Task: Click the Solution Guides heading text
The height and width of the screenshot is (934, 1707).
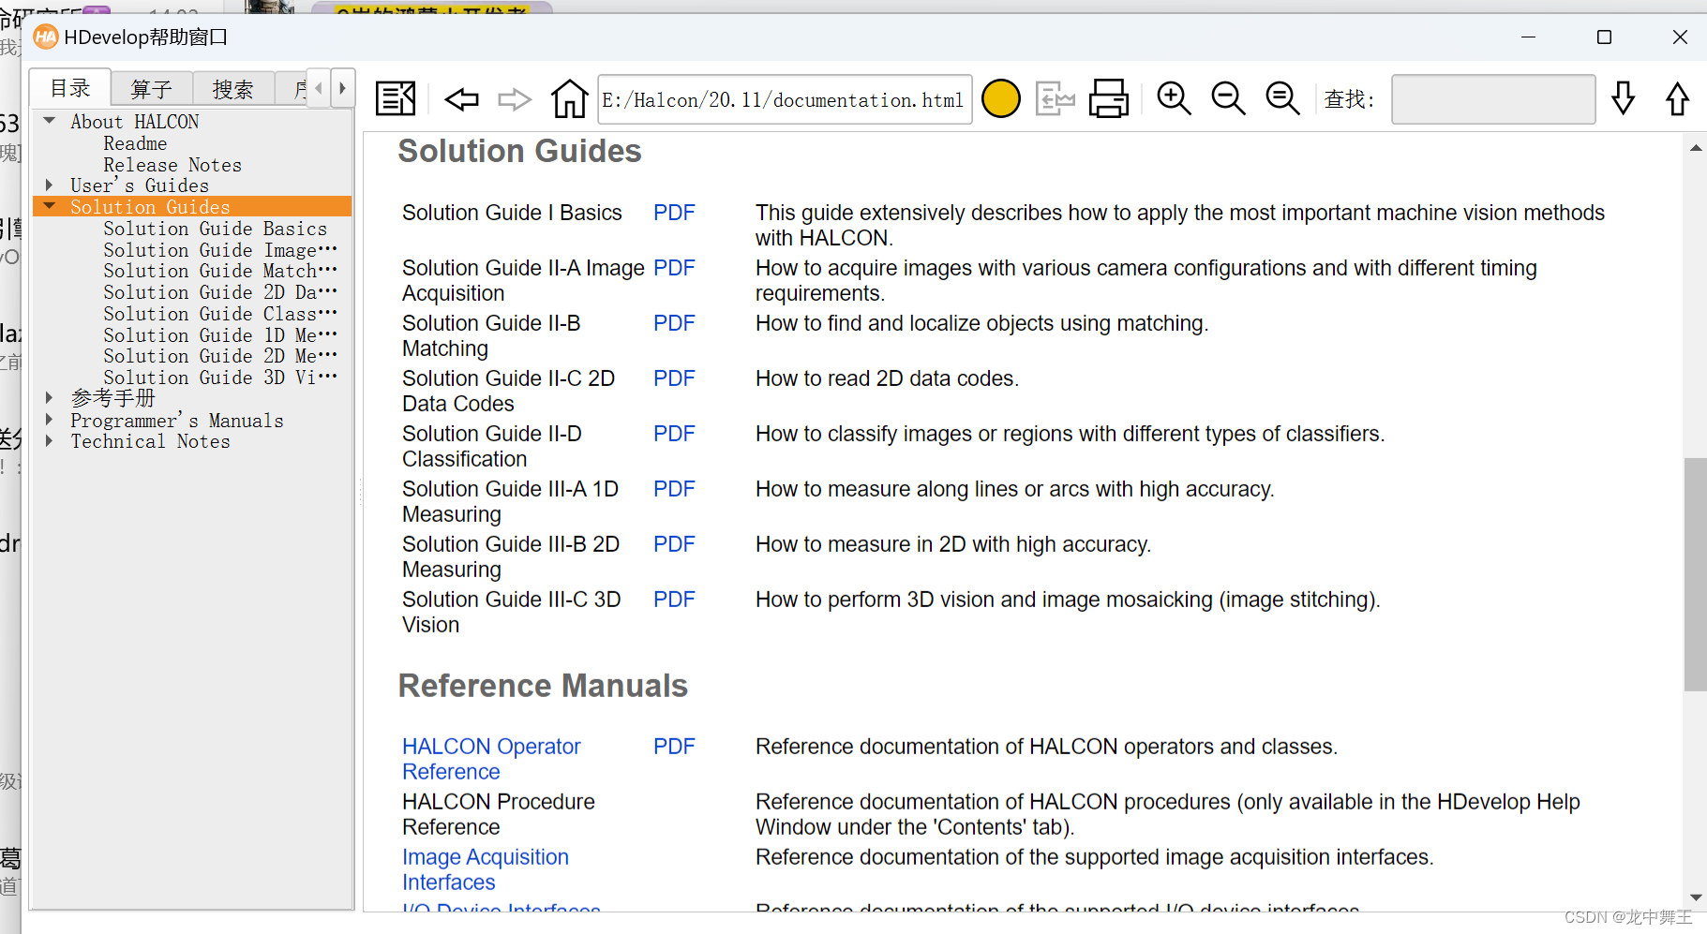Action: pyautogui.click(x=519, y=151)
